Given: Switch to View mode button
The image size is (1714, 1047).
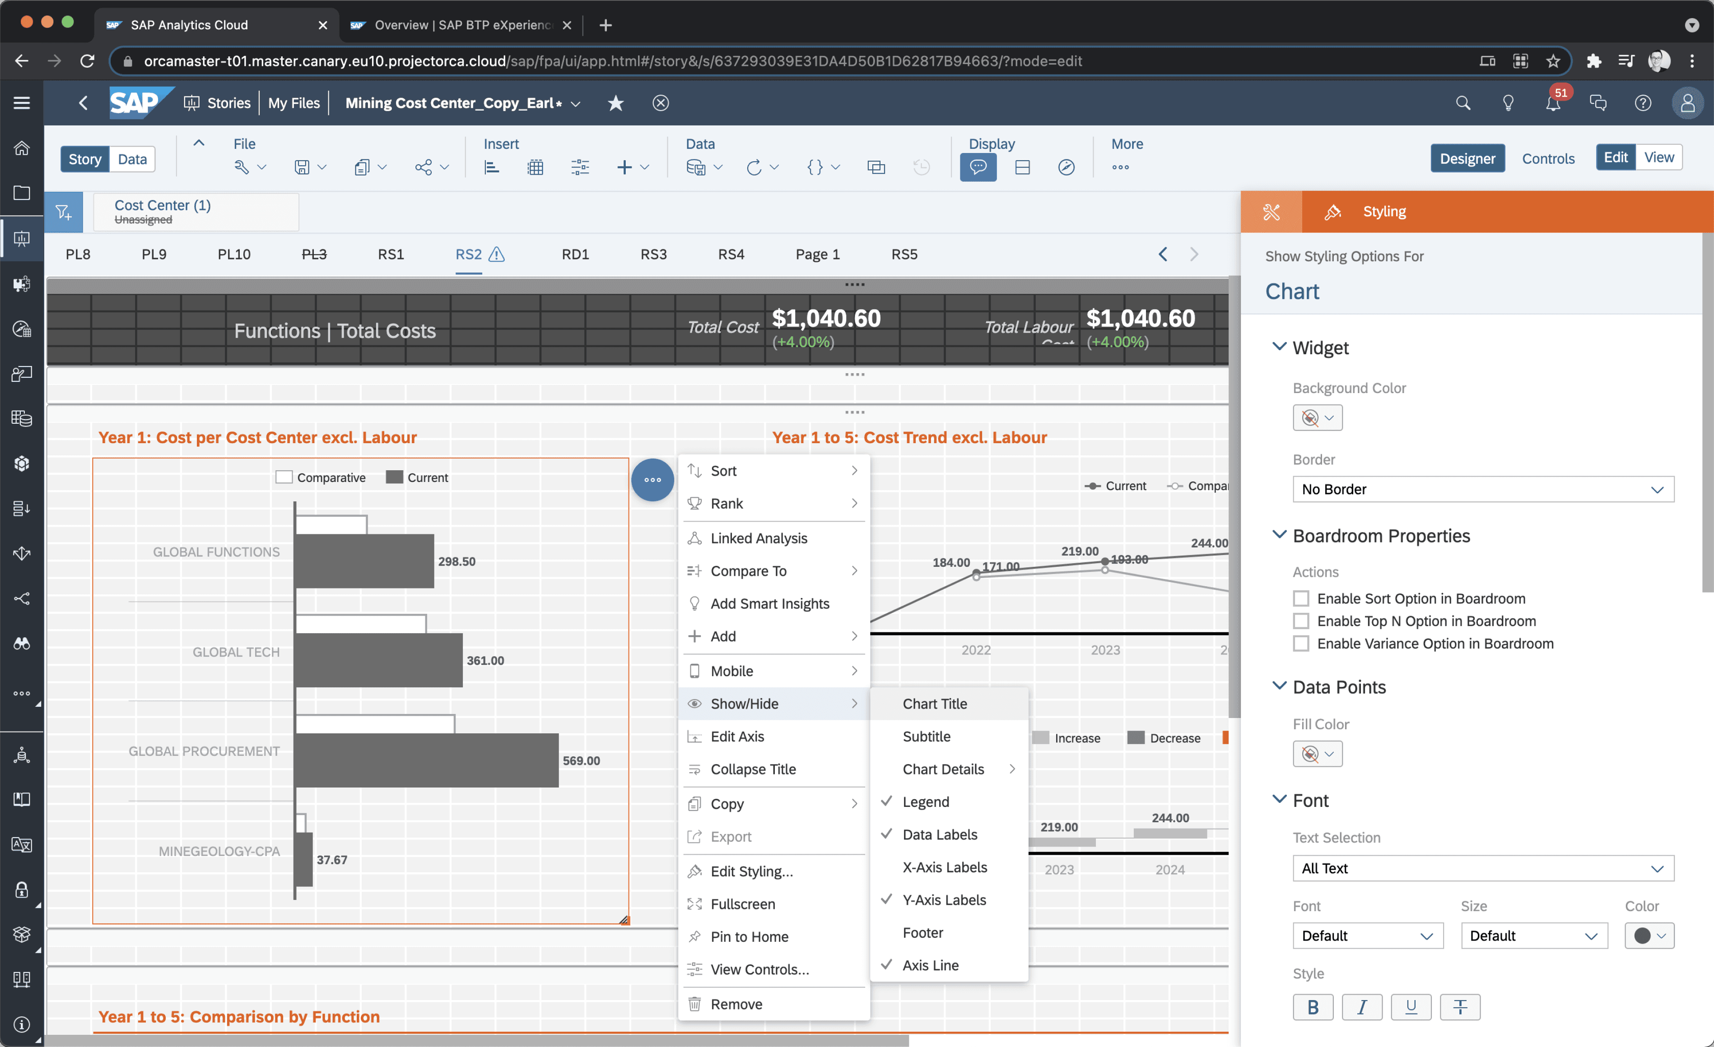Looking at the screenshot, I should [1658, 157].
